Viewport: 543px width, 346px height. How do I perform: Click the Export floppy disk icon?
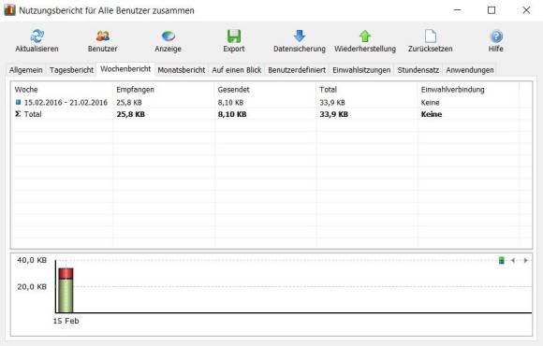[234, 36]
